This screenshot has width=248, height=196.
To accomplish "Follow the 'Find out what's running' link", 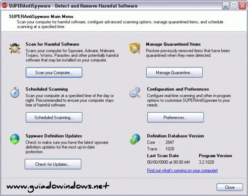I will tap(183, 170).
